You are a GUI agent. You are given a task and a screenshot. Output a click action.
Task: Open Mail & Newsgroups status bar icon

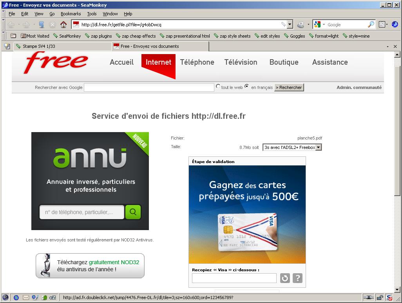(26, 298)
